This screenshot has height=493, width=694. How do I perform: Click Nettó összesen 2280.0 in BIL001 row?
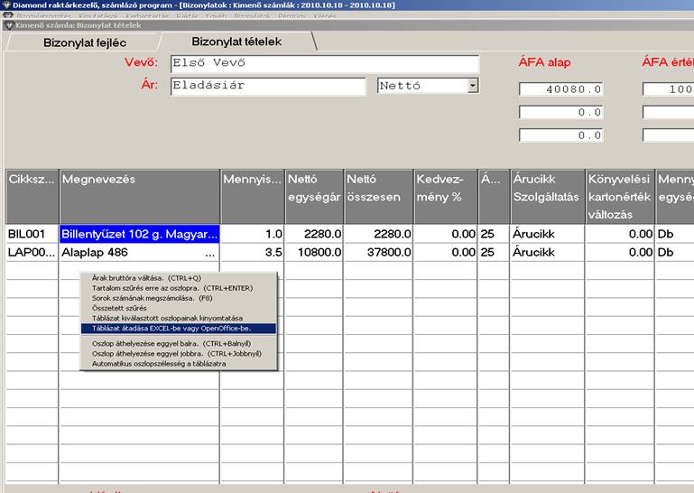click(378, 234)
